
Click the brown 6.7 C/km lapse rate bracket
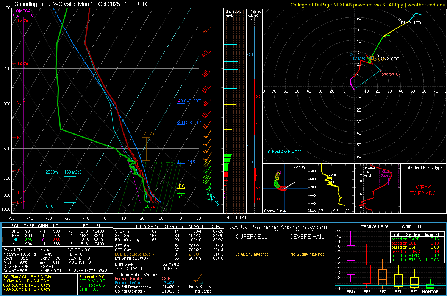point(146,149)
